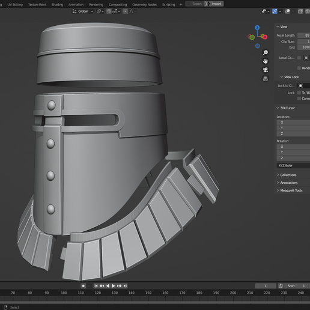Screen dimensions: 310x310
Task: Enable Lock Camera to View checkbox
Action: coord(299,99)
